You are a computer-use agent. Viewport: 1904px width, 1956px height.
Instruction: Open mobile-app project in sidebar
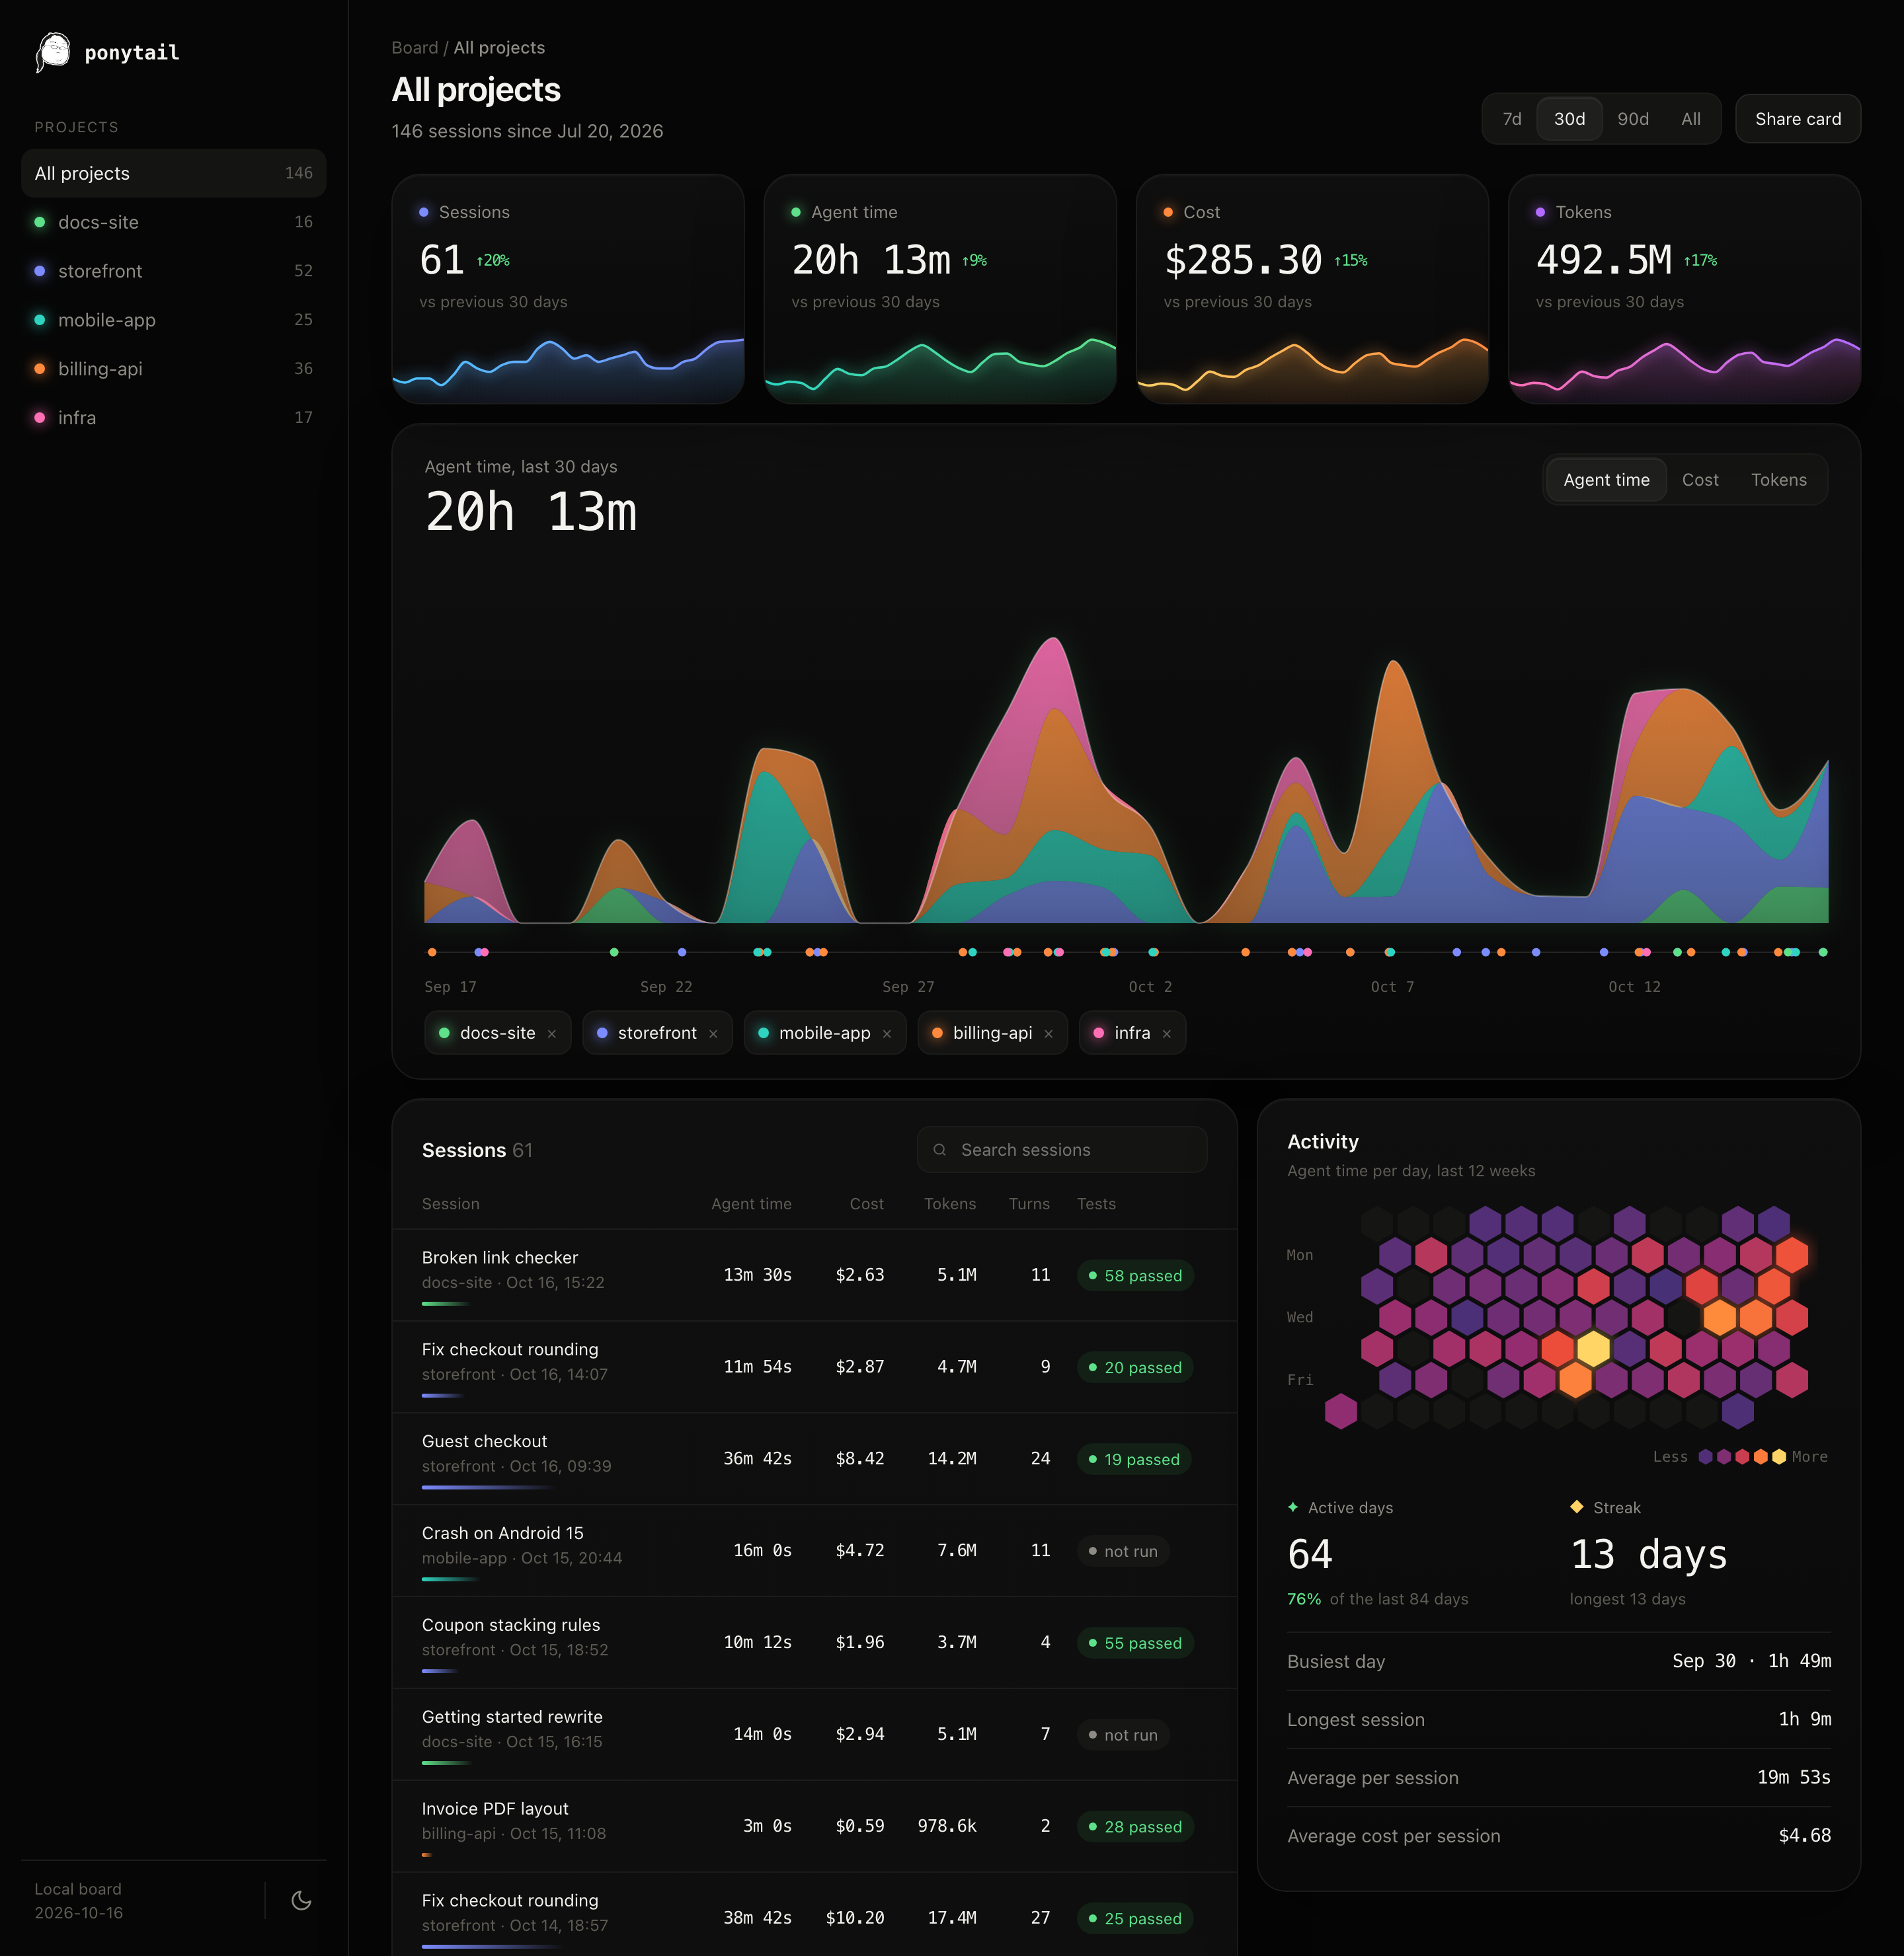click(173, 320)
